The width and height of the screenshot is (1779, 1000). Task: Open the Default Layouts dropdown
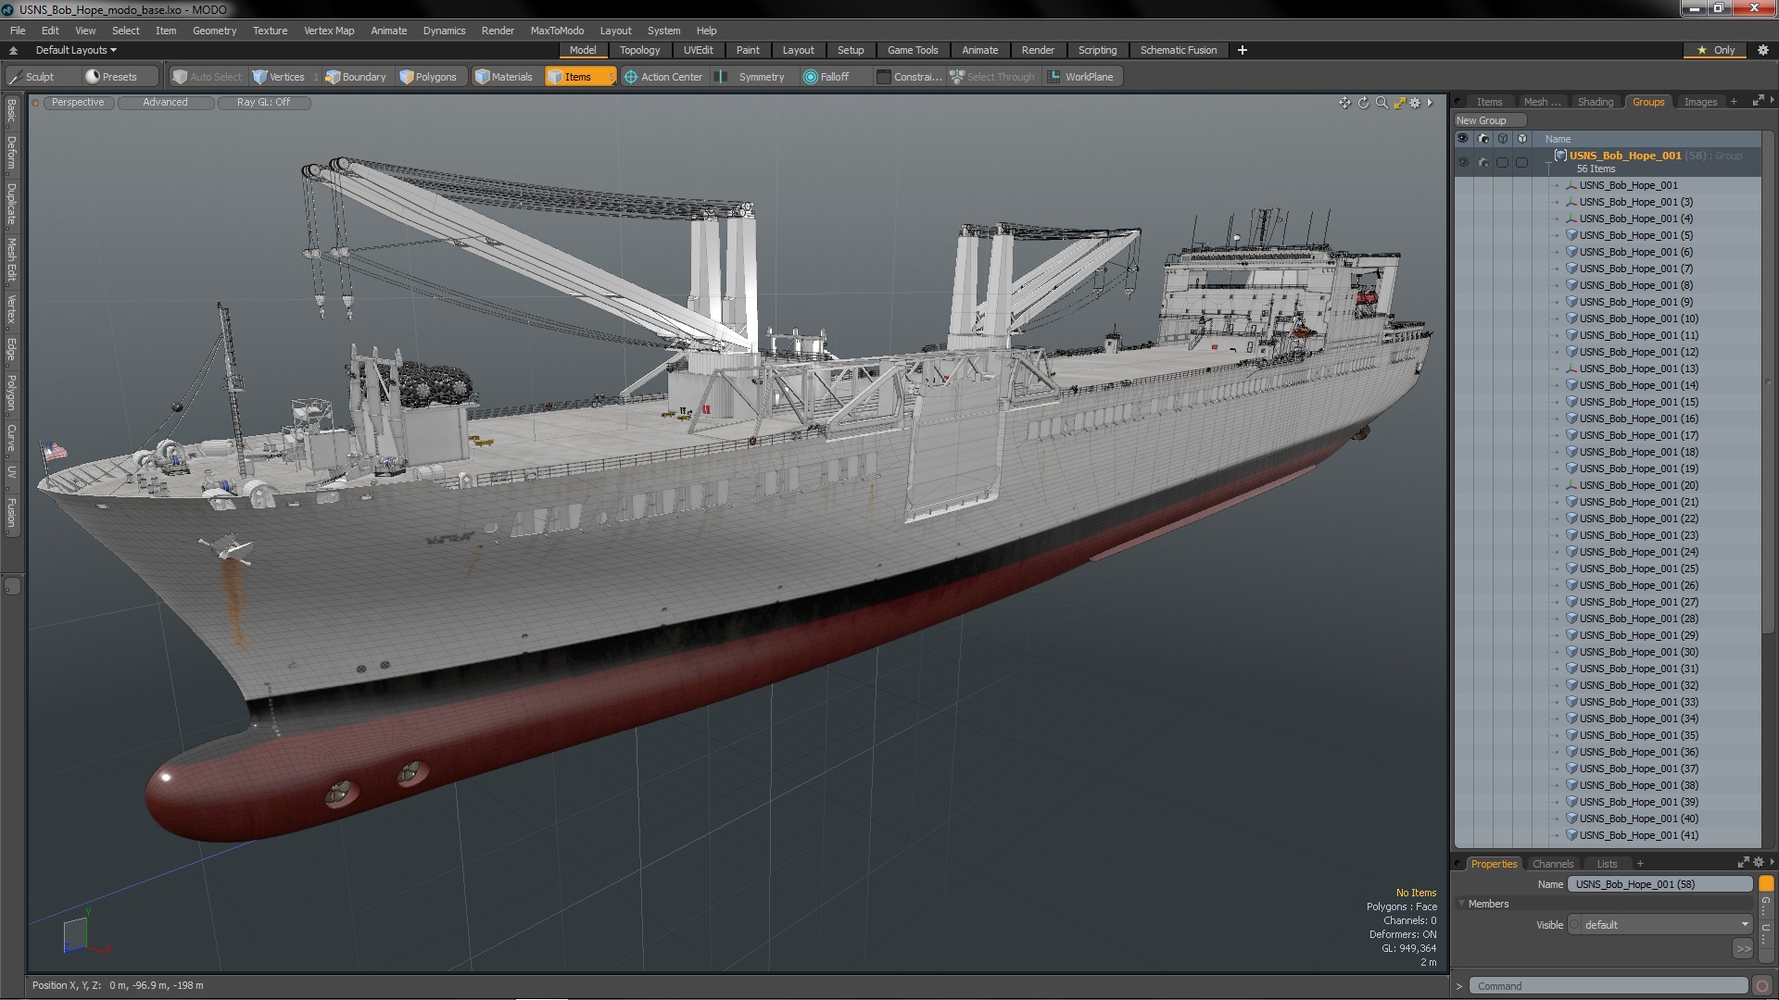(x=76, y=50)
